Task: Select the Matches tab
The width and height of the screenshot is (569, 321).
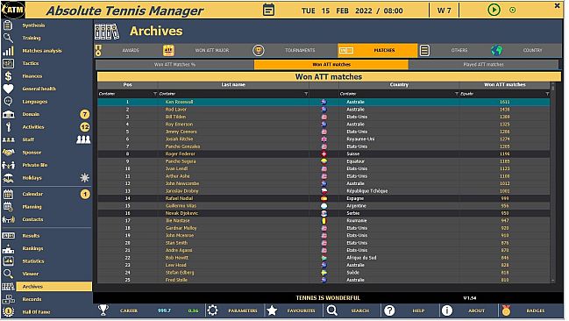Action: (x=378, y=50)
